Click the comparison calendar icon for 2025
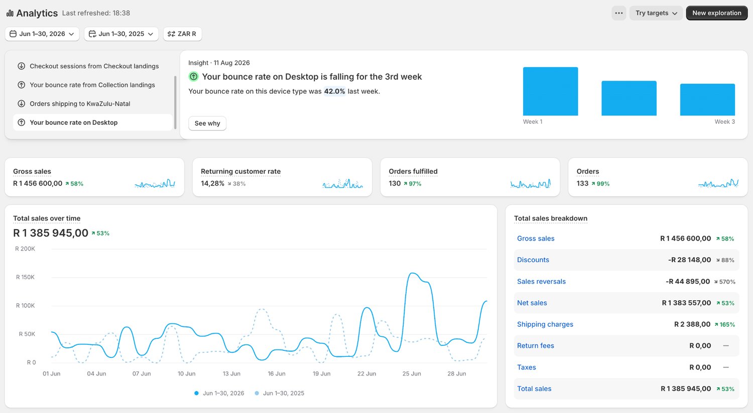This screenshot has width=753, height=413. [x=92, y=34]
